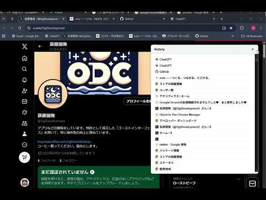Open Notifications bell in X sidebar
This screenshot has height=200, width=266.
point(24,80)
